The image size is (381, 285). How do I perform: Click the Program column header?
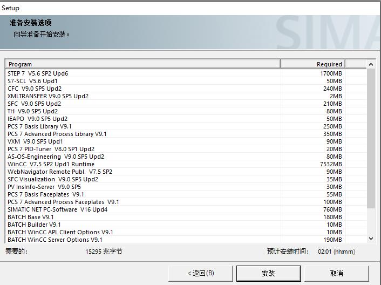[142, 64]
